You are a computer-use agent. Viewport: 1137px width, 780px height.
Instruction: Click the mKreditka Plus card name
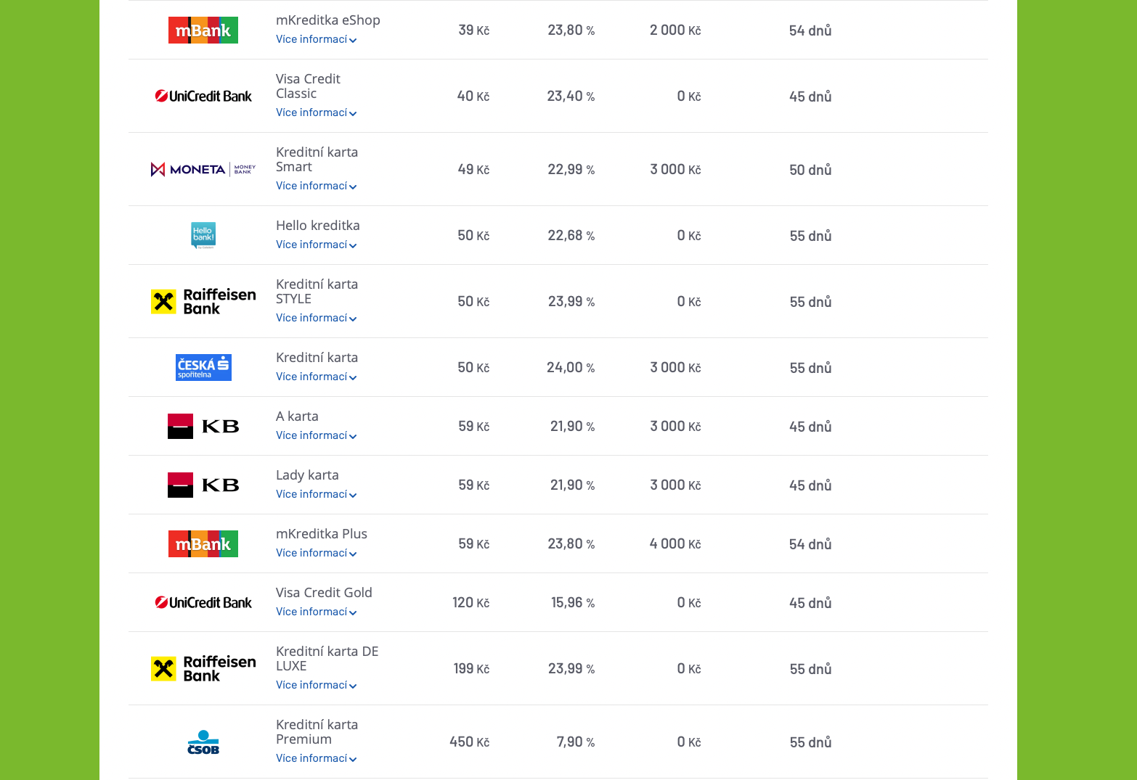(x=322, y=534)
